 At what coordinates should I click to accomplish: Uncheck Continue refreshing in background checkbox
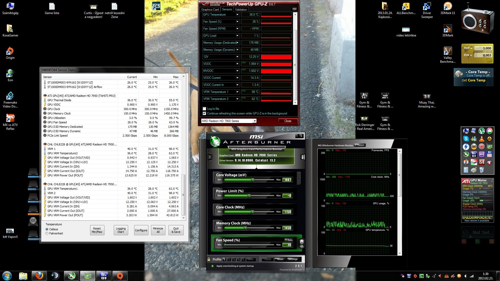coord(204,113)
